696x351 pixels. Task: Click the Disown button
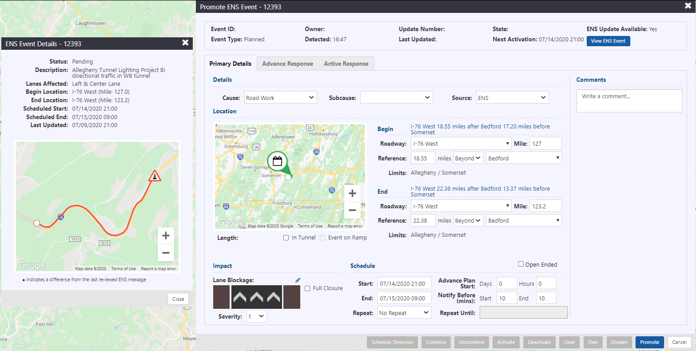(x=619, y=342)
